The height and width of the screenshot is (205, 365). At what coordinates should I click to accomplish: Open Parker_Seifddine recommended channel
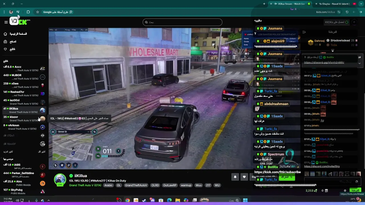coord(24,175)
